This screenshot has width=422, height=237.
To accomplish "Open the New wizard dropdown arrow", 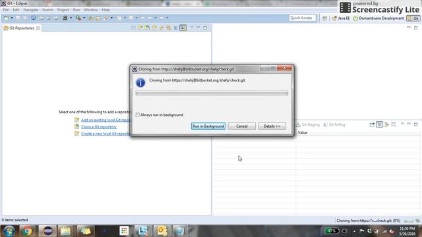I will click(x=12, y=18).
